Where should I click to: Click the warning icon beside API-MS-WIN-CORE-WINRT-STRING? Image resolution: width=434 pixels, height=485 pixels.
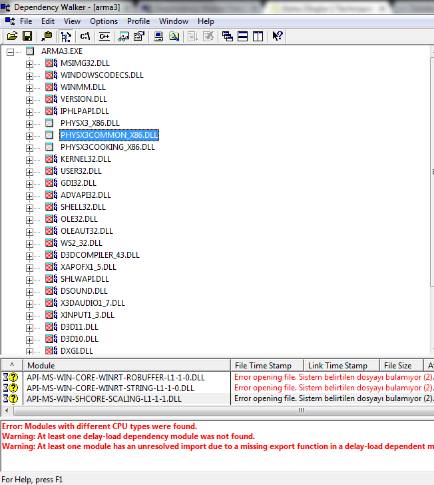point(10,388)
